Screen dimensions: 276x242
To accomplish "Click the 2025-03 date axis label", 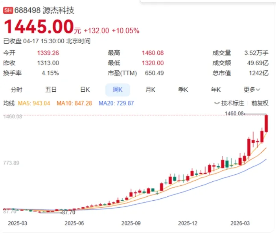I will 18,224.
